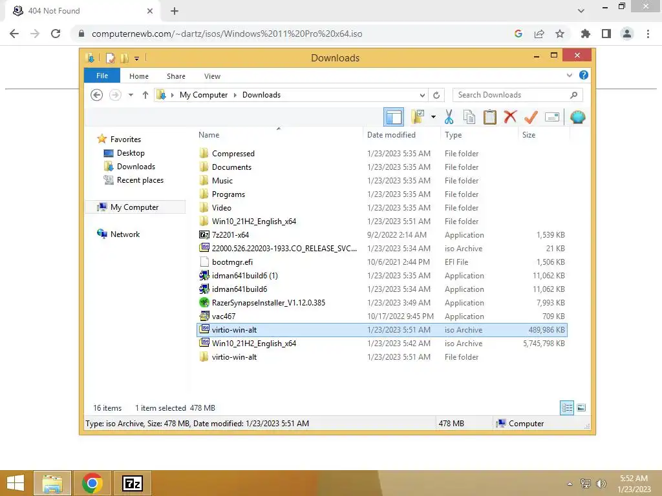This screenshot has width=662, height=496.
Task: Click My Computer in the address breadcrumb
Action: 204,95
